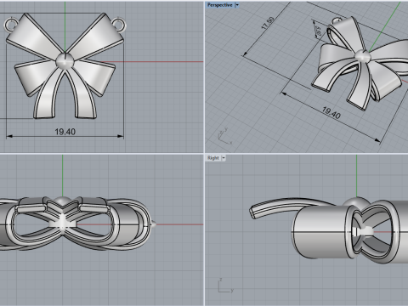Select the 19.40 dimension in the top-left viewport
Viewport: 408px width, 306px height.
[x=65, y=132]
